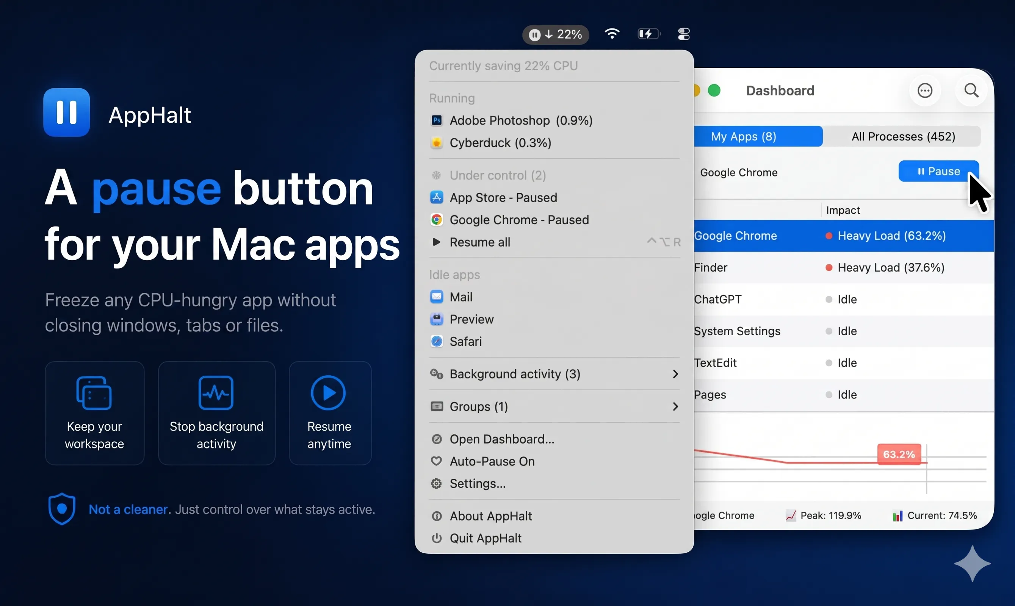The height and width of the screenshot is (606, 1015).
Task: Select the TextEdit row in Dashboard
Action: [844, 362]
